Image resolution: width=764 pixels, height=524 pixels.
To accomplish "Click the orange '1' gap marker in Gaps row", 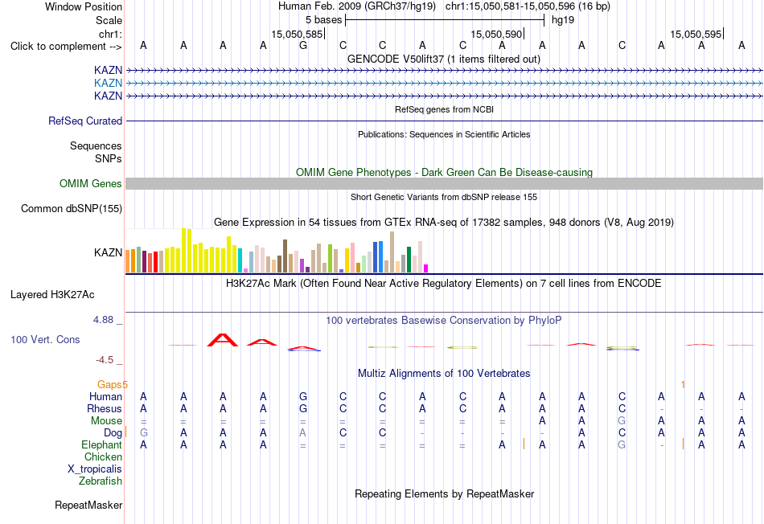I will point(683,385).
